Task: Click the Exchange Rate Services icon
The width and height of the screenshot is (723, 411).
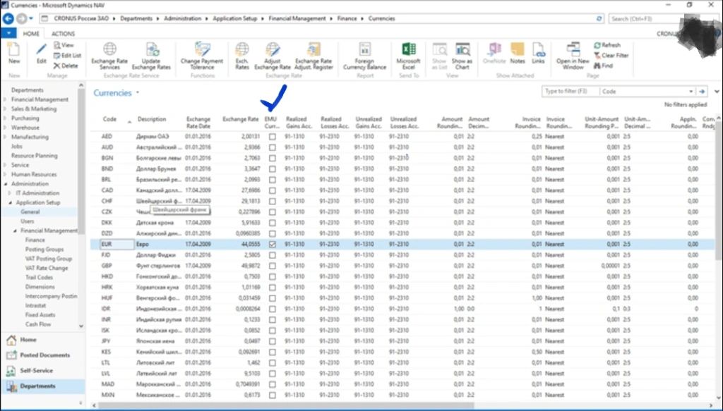Action: [x=109, y=49]
